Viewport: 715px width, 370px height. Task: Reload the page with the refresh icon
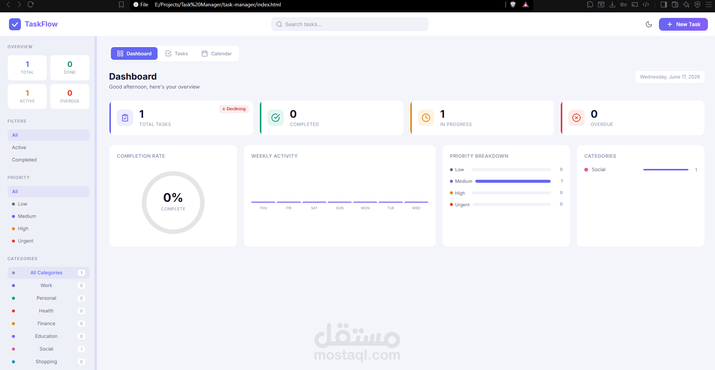[31, 4]
